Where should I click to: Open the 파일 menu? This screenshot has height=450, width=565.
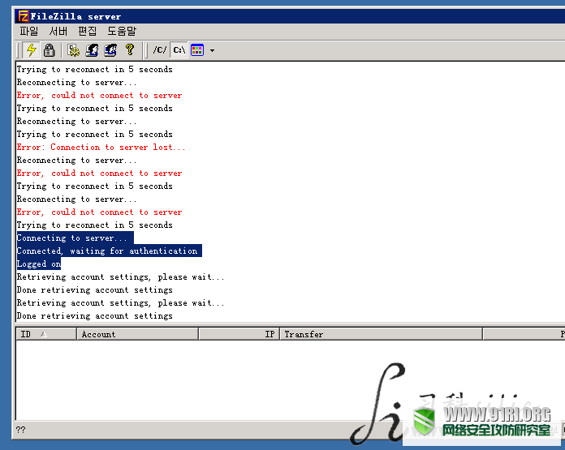point(28,31)
